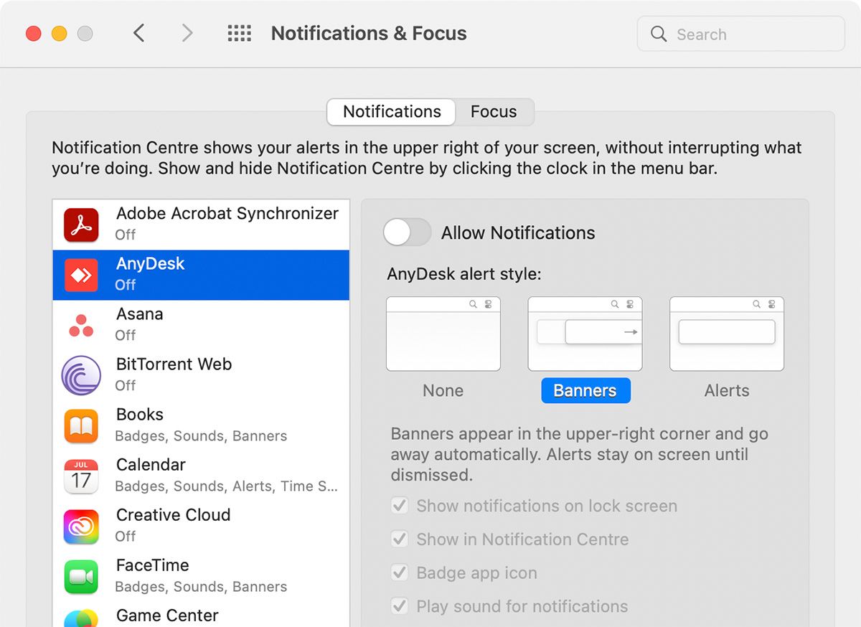The width and height of the screenshot is (861, 627).
Task: Click the Calendar icon showing July 17
Action: tap(81, 475)
